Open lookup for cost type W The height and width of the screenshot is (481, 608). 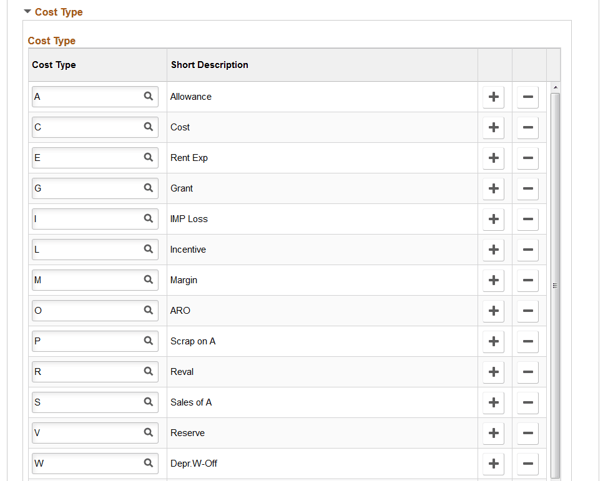point(148,463)
